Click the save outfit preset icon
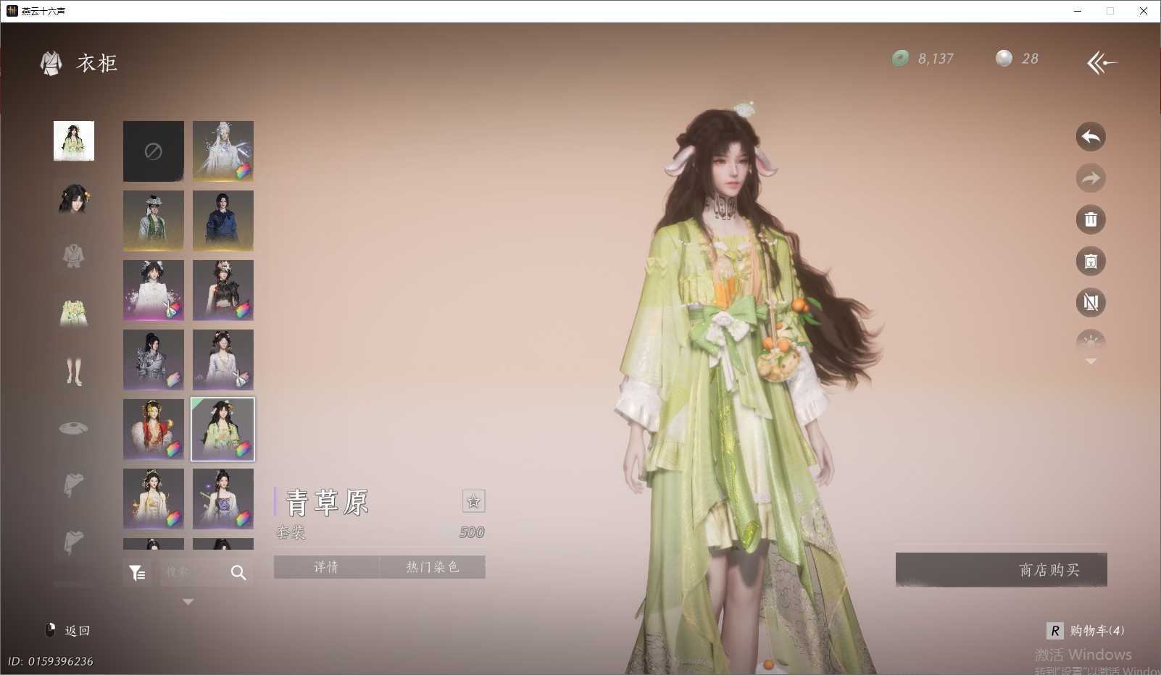The image size is (1161, 675). 1091,261
